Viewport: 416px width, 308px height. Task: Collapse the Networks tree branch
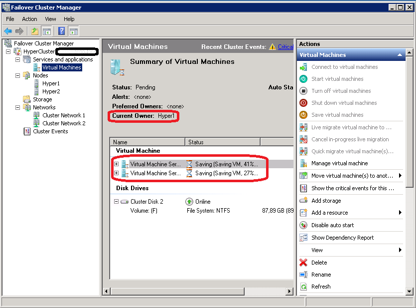(x=17, y=107)
